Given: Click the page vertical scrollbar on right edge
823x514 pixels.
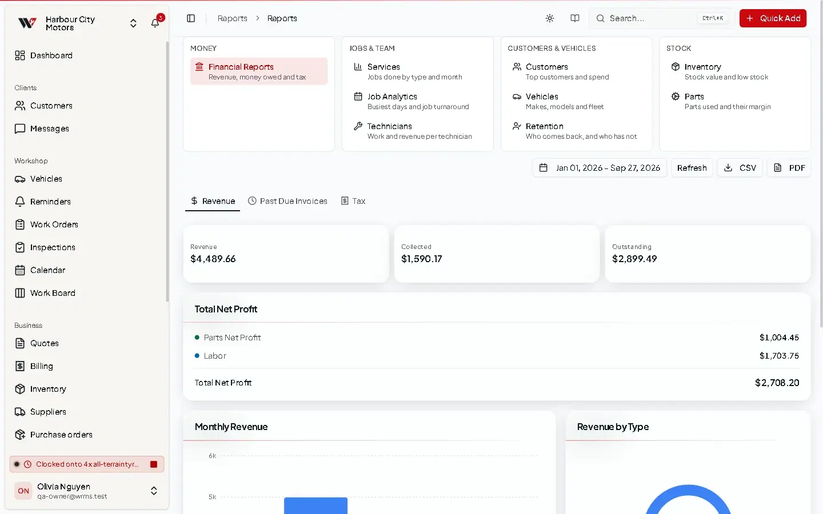Looking at the screenshot, I should 820,163.
